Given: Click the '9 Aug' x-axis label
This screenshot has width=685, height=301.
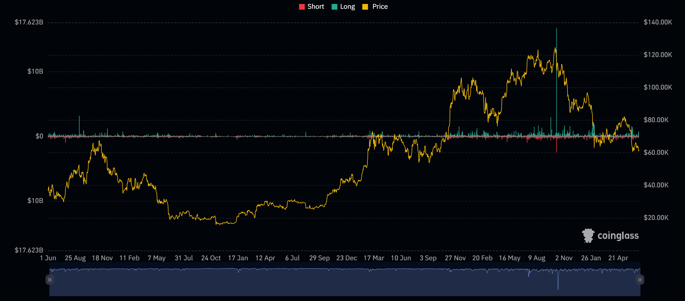Looking at the screenshot, I should pos(537,258).
